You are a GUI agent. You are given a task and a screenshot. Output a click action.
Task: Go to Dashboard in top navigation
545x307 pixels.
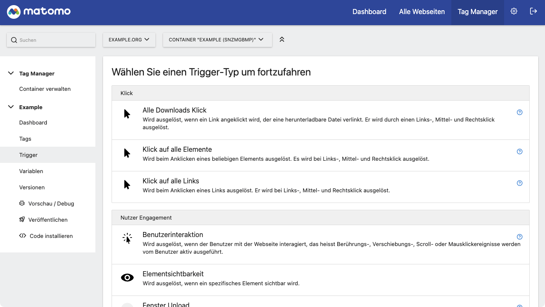coord(369,12)
